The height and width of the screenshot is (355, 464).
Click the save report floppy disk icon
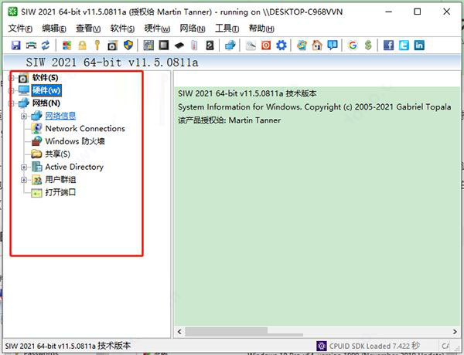(x=15, y=46)
